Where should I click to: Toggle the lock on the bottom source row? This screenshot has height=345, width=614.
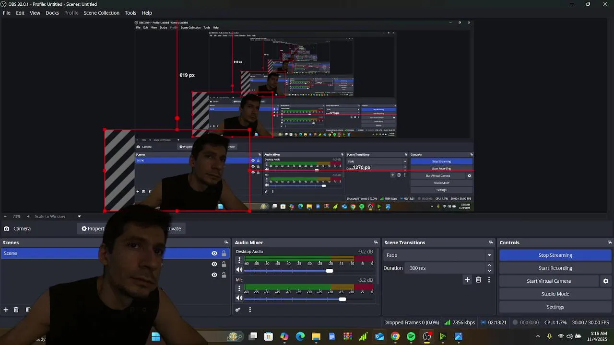224,275
